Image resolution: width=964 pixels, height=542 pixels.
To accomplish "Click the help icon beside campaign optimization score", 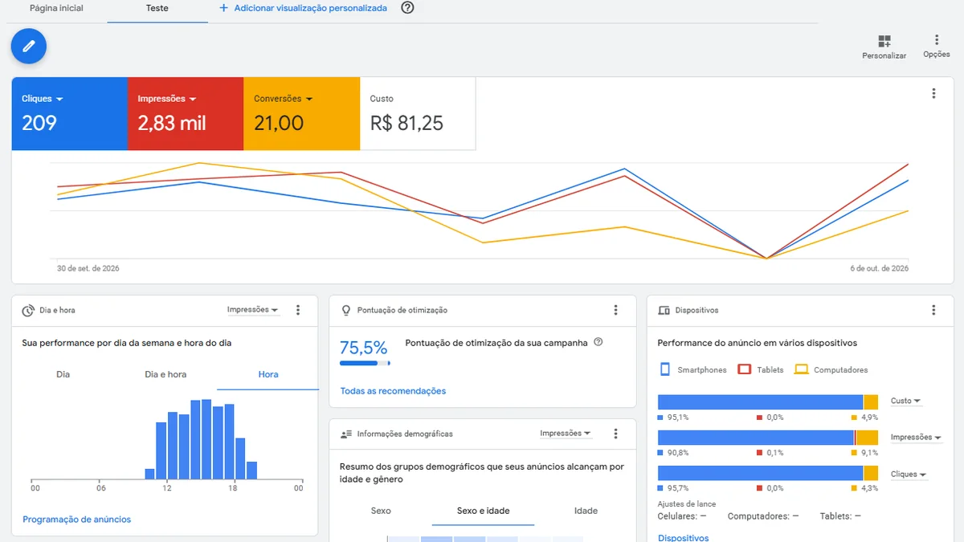I will 598,342.
